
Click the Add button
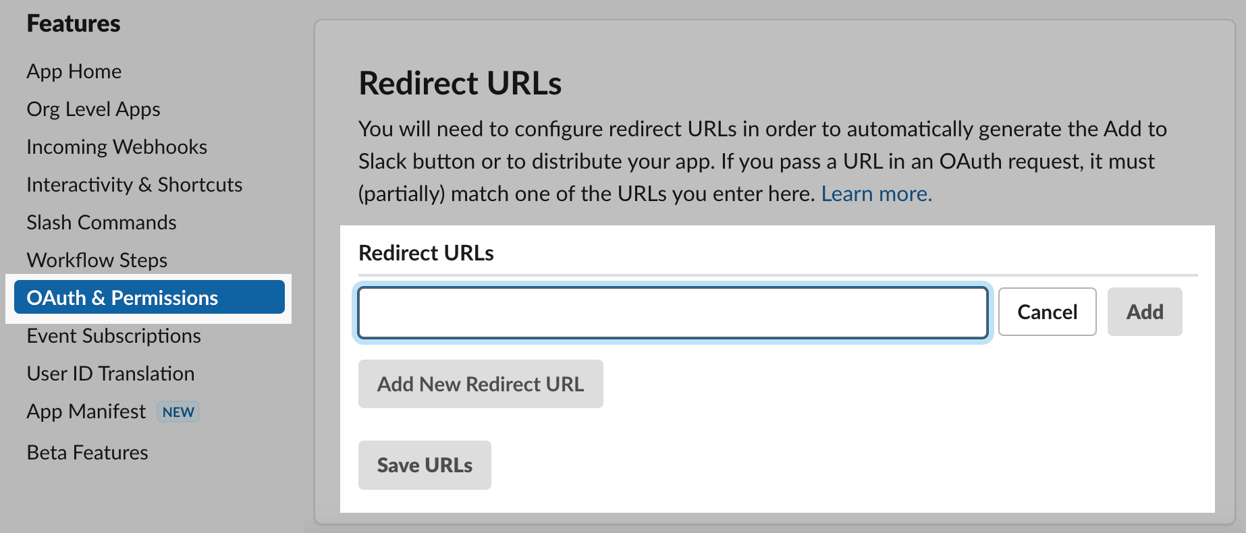1145,312
